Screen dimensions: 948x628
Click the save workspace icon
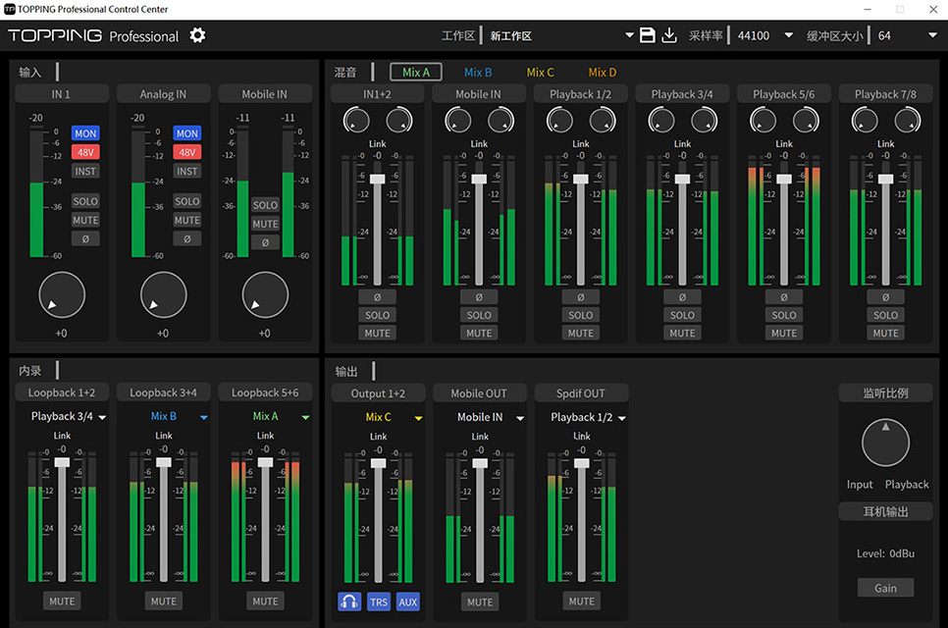click(x=647, y=34)
